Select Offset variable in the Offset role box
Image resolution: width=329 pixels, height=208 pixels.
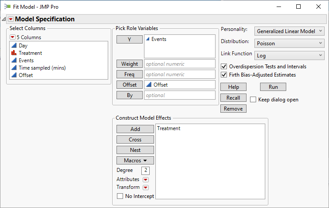tap(161, 85)
